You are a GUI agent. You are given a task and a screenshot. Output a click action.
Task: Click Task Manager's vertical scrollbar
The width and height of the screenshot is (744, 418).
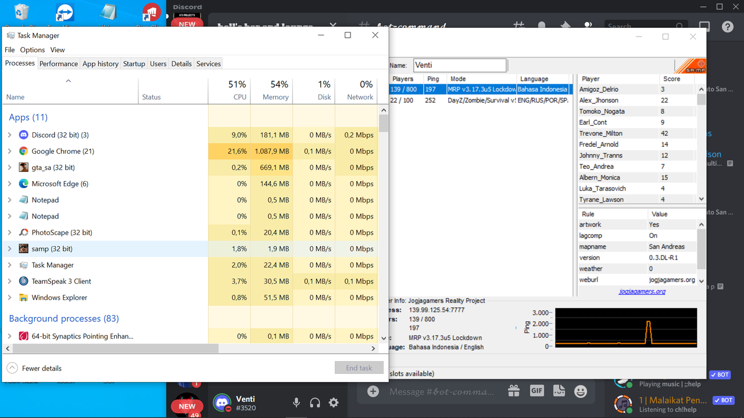pyautogui.click(x=383, y=123)
